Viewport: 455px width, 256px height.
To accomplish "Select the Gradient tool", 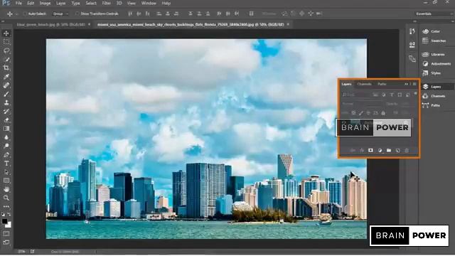I will click(x=6, y=129).
